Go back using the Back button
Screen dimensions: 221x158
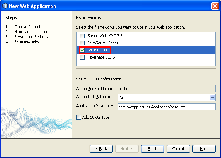click(x=101, y=149)
